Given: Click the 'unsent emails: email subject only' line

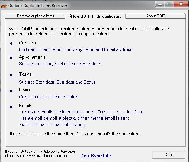Looking at the screenshot, I should (53, 125).
